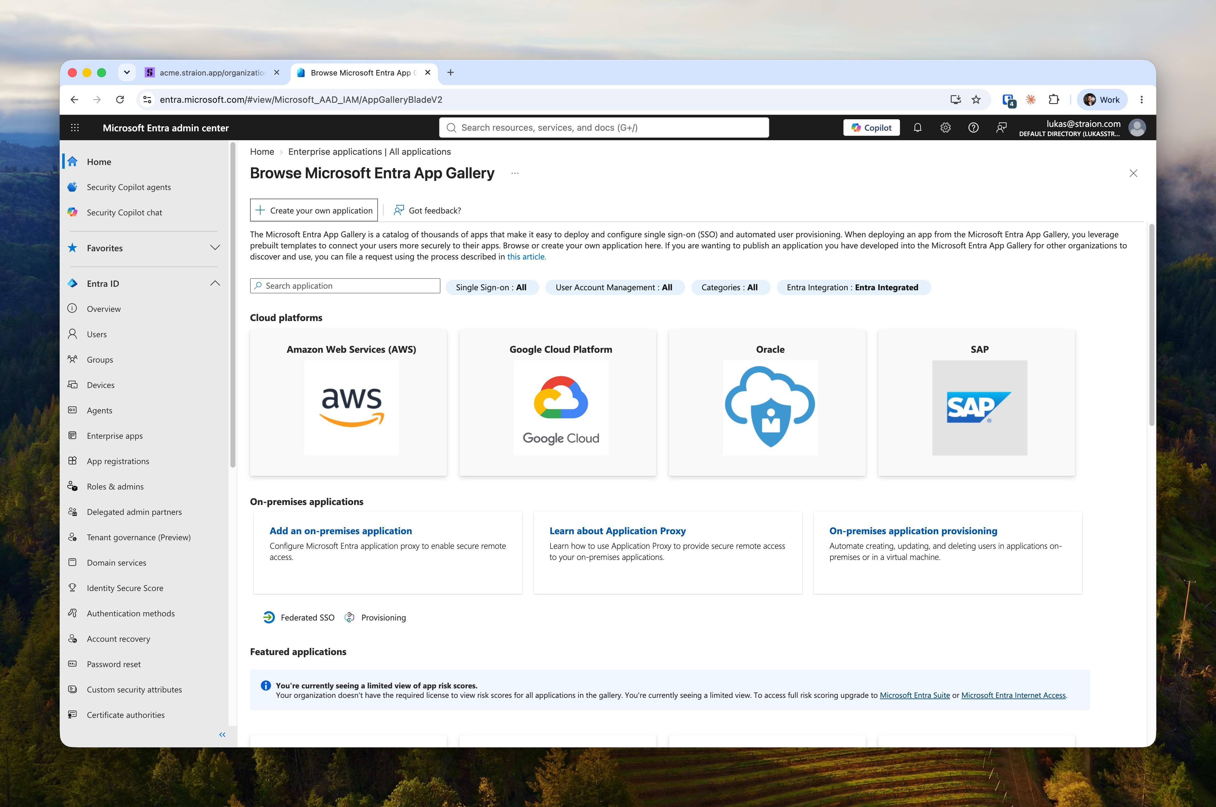Image resolution: width=1216 pixels, height=807 pixels.
Task: Click the feedback icon in header
Action: point(1001,128)
